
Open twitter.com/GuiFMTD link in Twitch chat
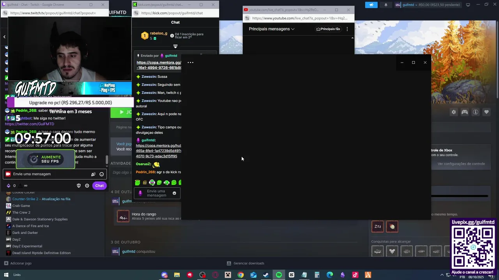pyautogui.click(x=30, y=124)
